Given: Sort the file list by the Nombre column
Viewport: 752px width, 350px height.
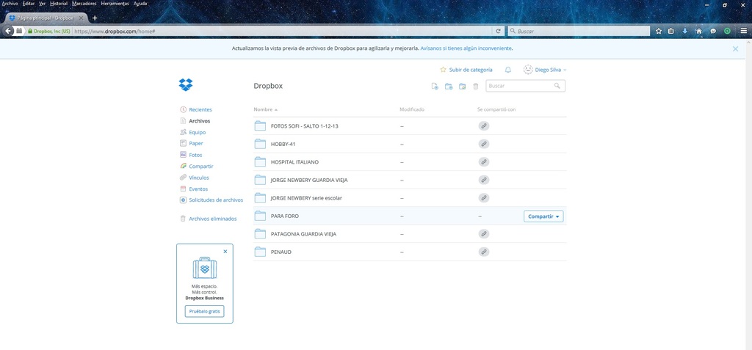Looking at the screenshot, I should (265, 110).
